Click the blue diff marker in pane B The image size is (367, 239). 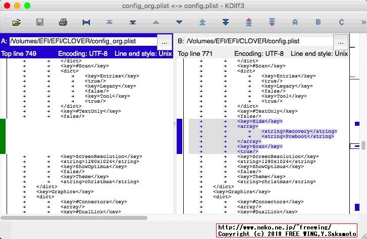(179, 136)
